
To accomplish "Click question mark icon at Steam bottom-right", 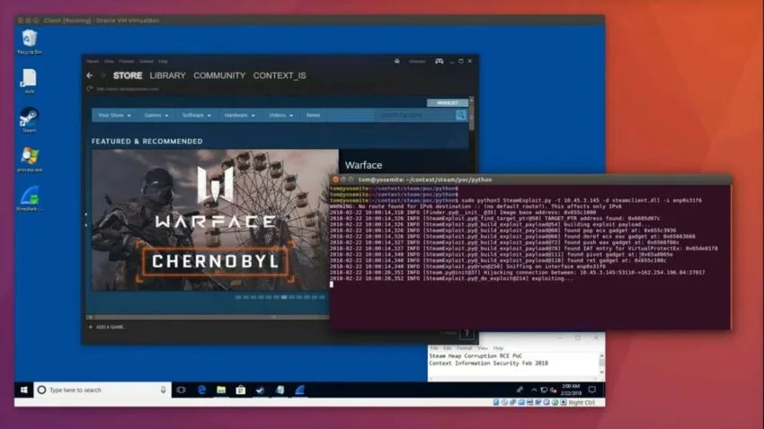I will 466,334.
